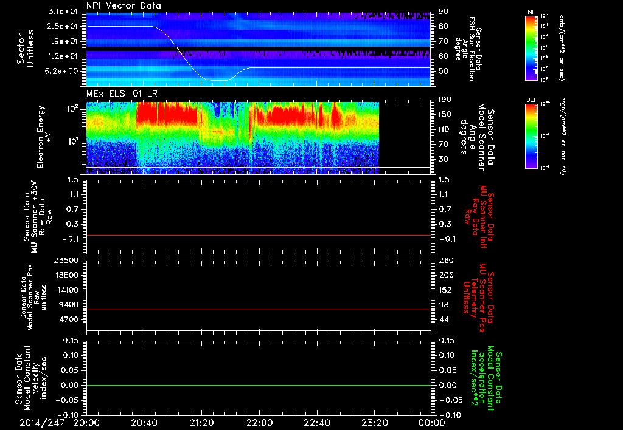The image size is (623, 430).
Task: Click the '21:20' time tick label
Action: coord(201,423)
